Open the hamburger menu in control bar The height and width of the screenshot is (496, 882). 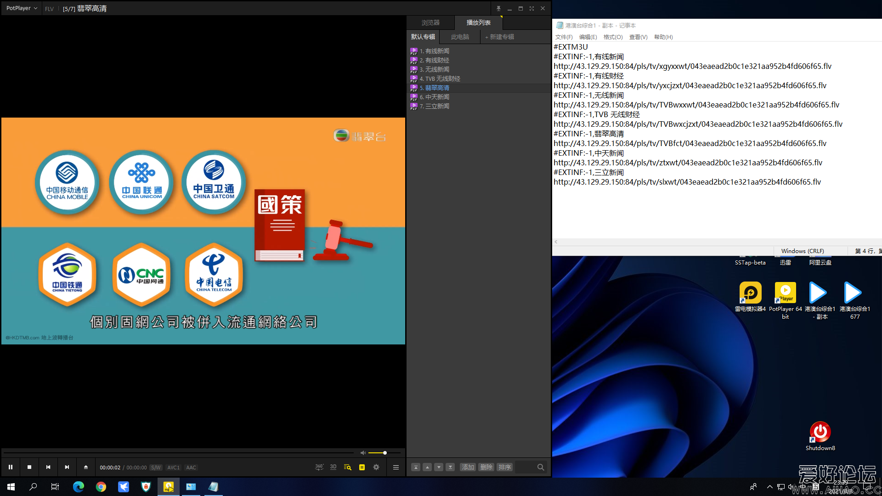[396, 467]
